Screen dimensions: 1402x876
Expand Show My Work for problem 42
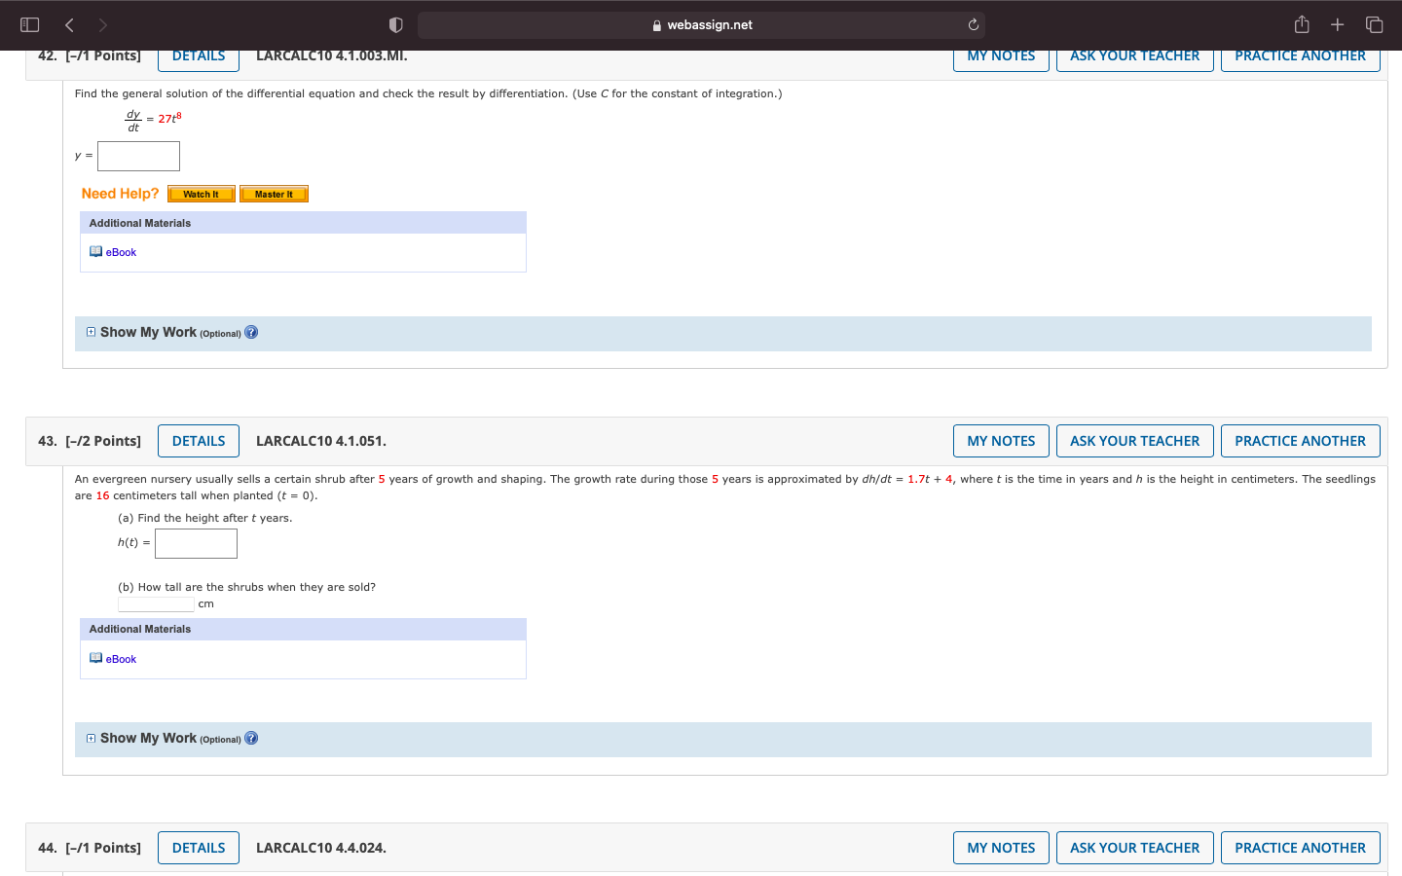(x=91, y=332)
